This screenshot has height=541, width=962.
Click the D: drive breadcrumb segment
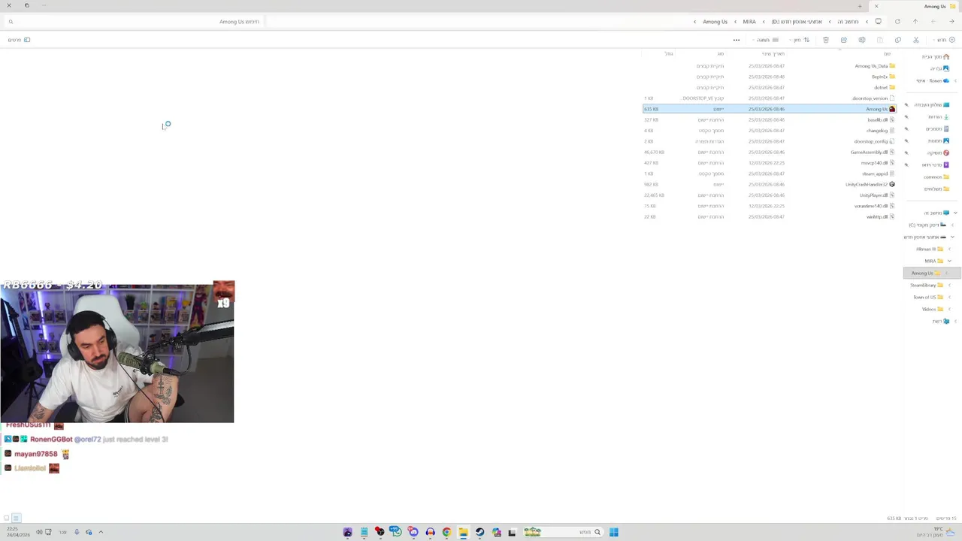(x=797, y=22)
